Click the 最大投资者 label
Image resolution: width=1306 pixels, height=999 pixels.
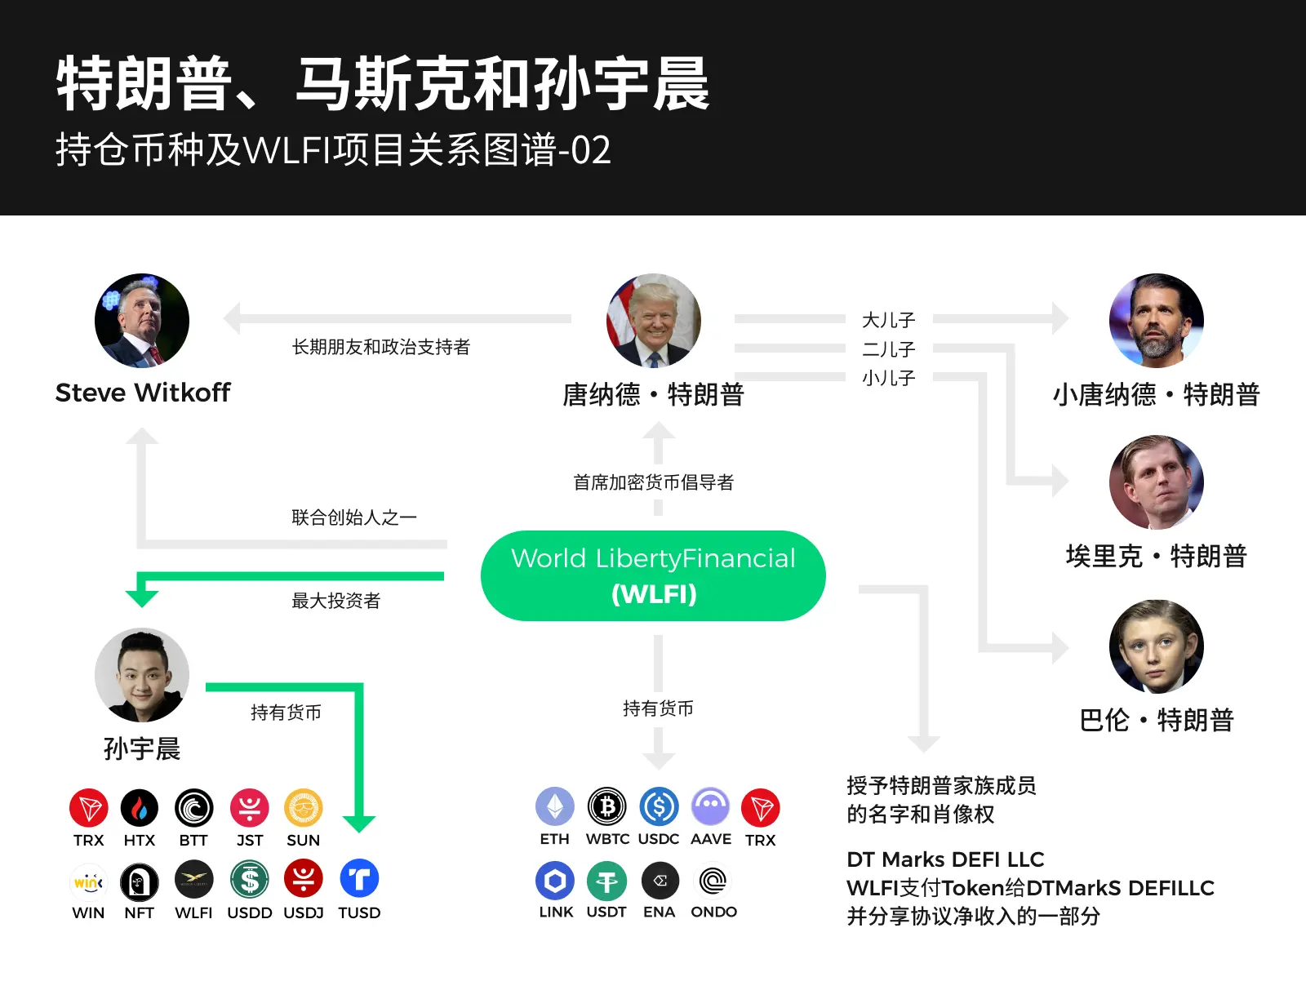[x=336, y=601]
